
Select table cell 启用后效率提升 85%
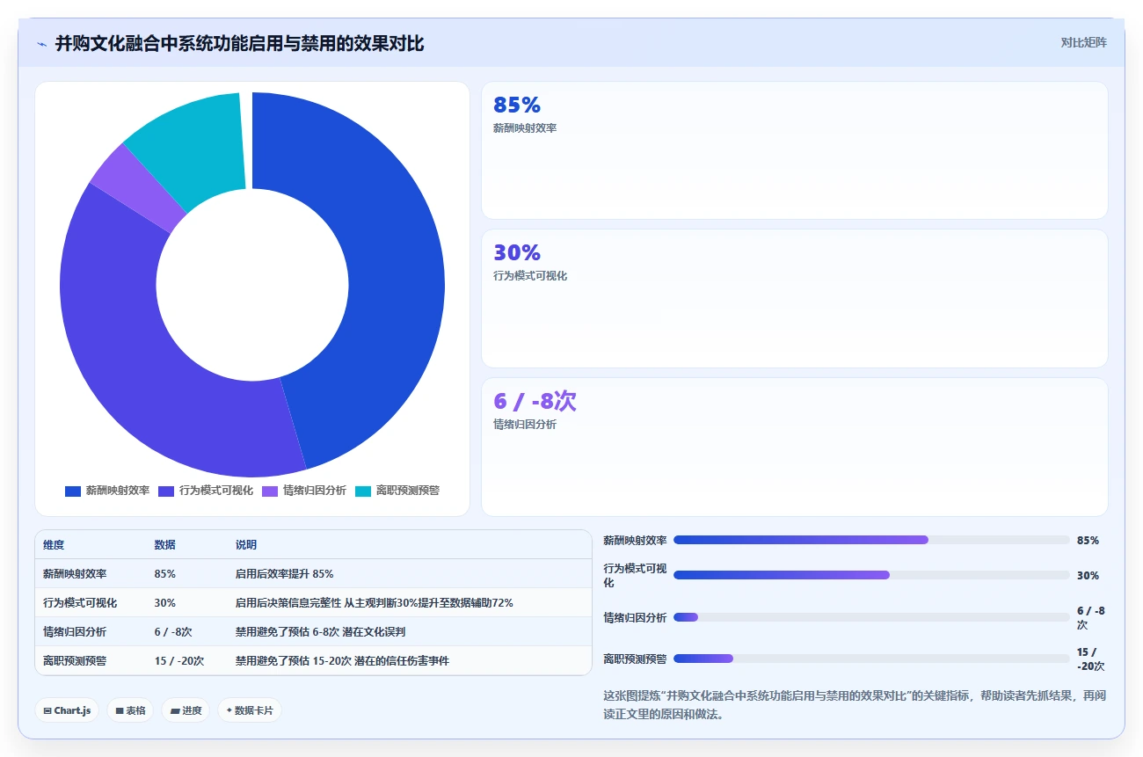click(284, 573)
